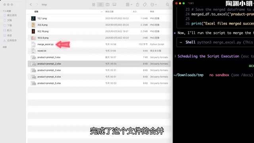Click the 个人收藏 sidebar section header

tap(7, 11)
